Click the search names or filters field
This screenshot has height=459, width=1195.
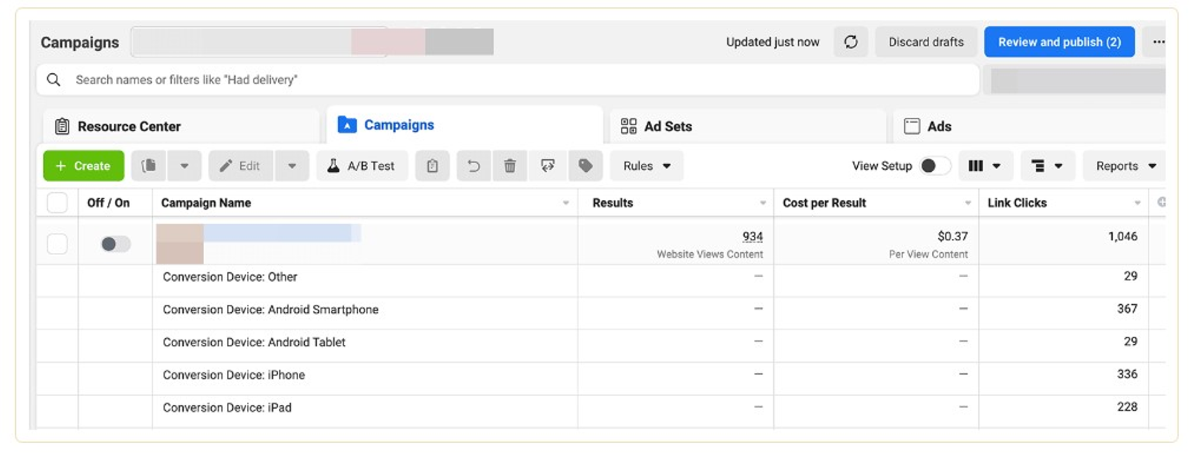(508, 80)
